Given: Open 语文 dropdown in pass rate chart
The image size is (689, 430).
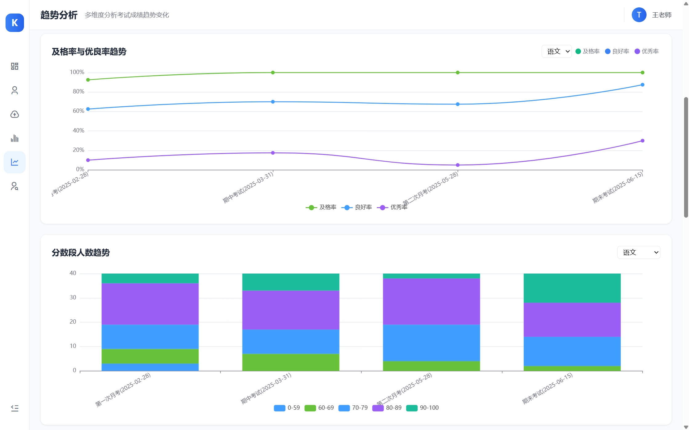Looking at the screenshot, I should point(556,51).
